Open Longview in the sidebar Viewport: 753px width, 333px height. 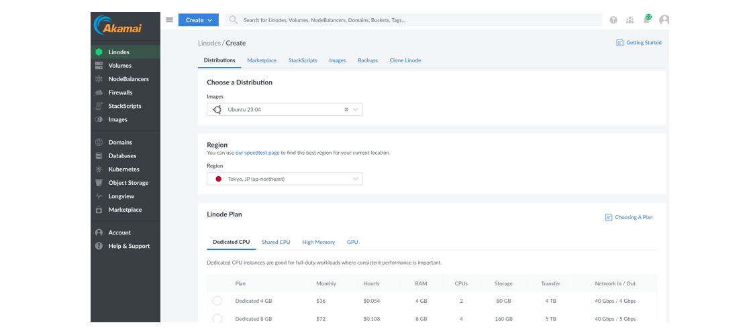click(x=125, y=196)
